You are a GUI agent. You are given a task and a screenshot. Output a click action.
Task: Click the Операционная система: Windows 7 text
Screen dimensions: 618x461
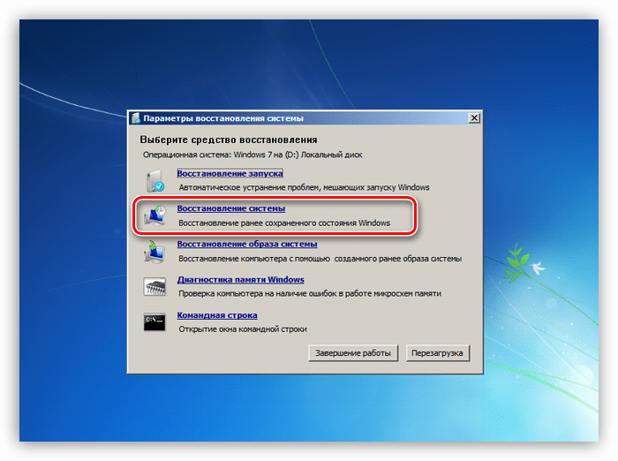(252, 155)
